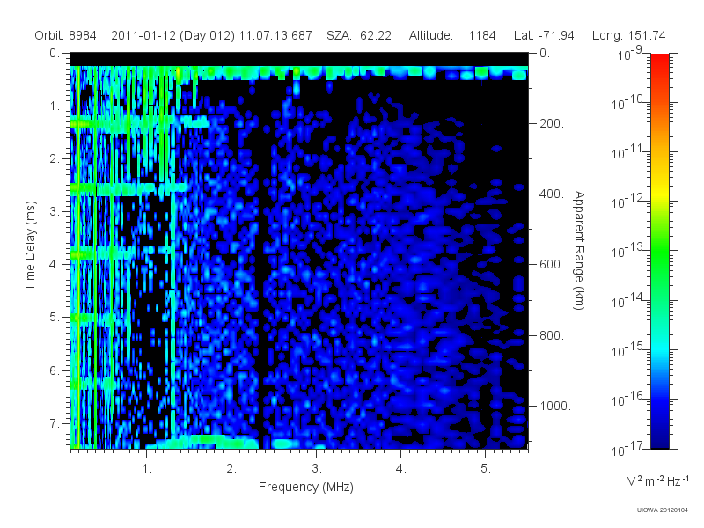Click the timestamp '11:07:13.687'

pyautogui.click(x=275, y=35)
